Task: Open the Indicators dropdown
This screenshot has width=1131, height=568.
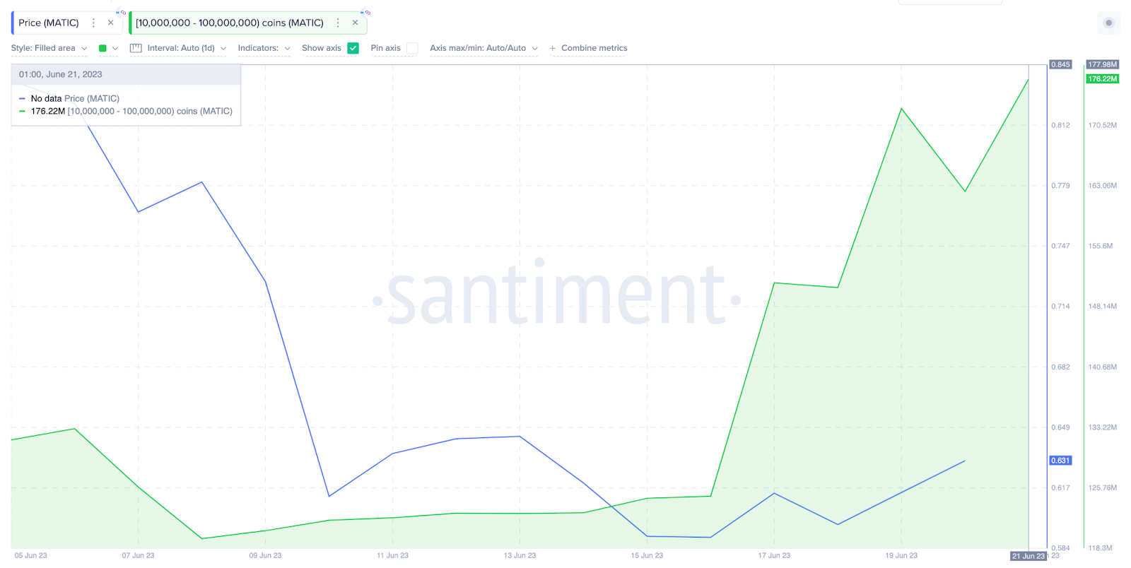Action: pos(264,48)
